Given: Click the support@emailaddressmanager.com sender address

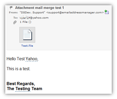Looking at the screenshot, I should click(75, 13).
